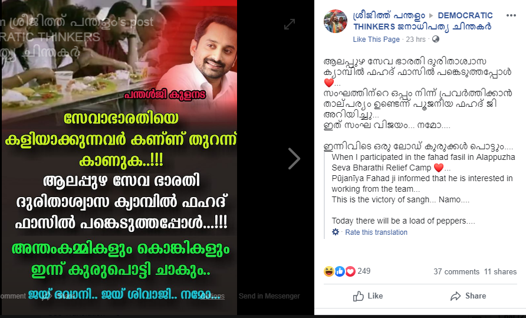
Task: Enter fullscreen with the expand arrows icon
Action: coord(289,24)
